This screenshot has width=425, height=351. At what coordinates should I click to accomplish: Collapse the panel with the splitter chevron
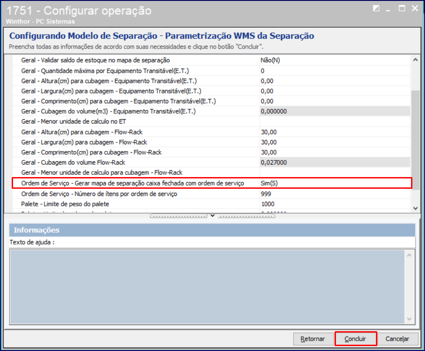click(x=212, y=216)
